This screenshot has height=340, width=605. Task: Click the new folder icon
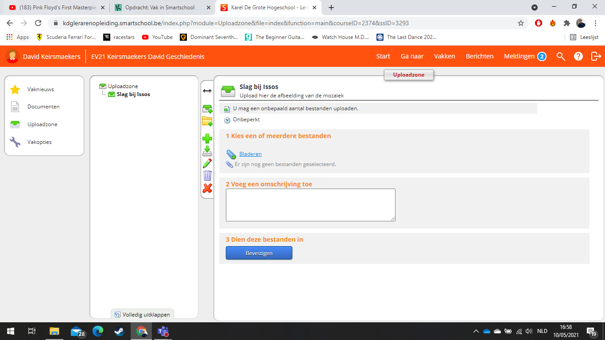coord(207,121)
